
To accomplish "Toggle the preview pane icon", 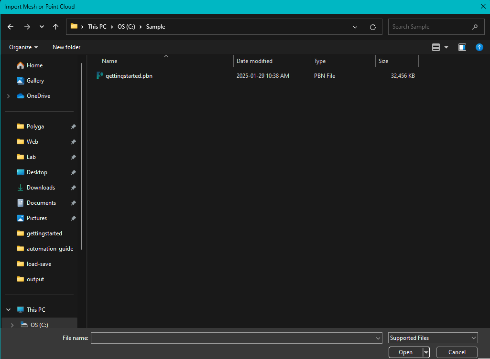I will [462, 47].
